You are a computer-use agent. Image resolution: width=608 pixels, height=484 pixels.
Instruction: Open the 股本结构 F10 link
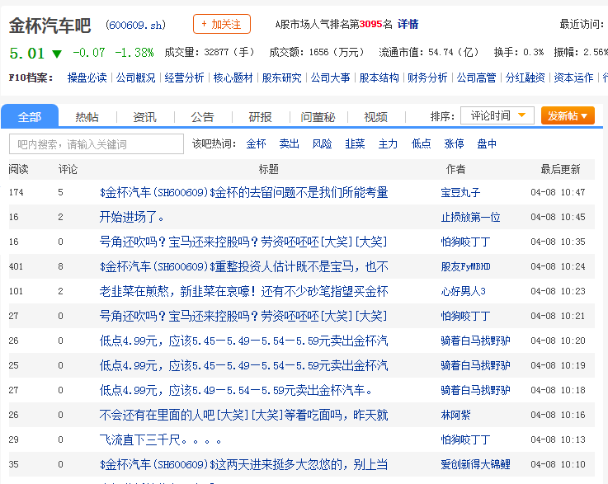click(x=379, y=78)
